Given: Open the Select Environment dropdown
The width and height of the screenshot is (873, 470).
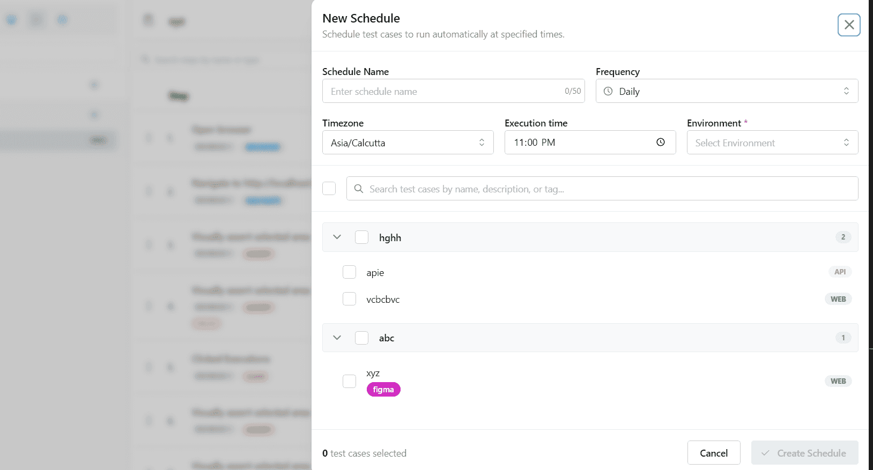Looking at the screenshot, I should [x=772, y=143].
